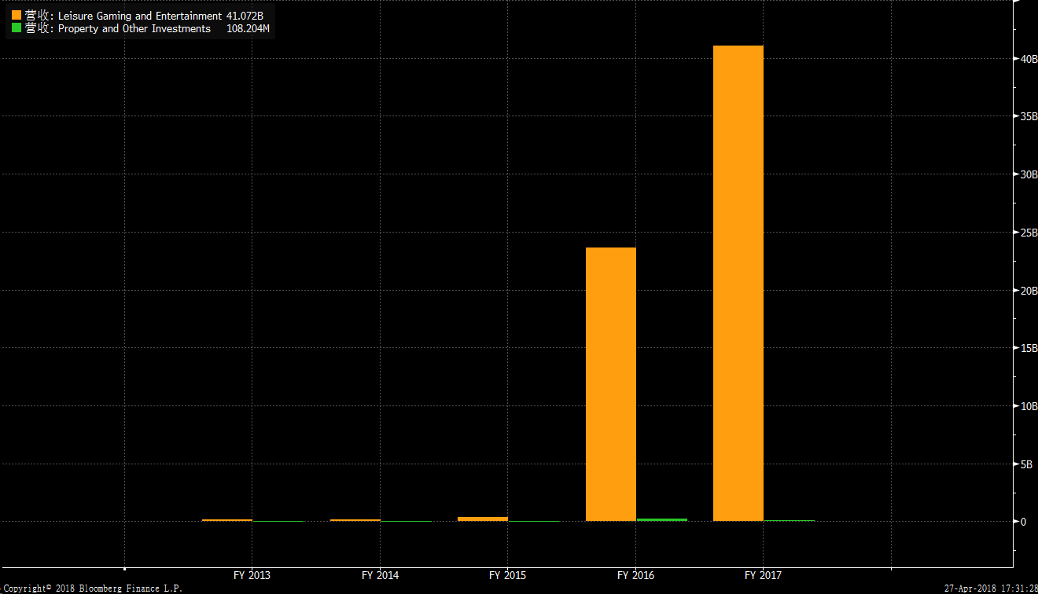Click the FY 2016 axis label
The image size is (1038, 594).
point(635,575)
